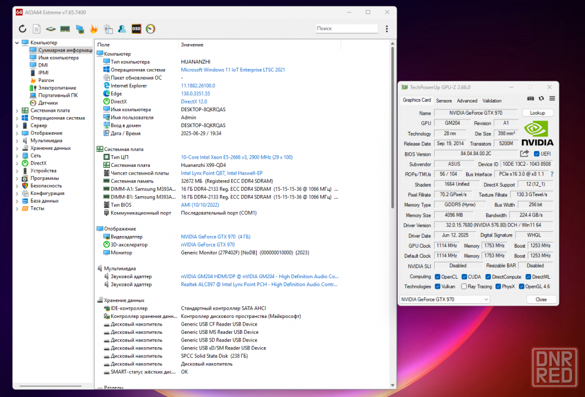Image resolution: width=585 pixels, height=397 pixels.
Task: Click the Bus Interface question mark in GPU-Z
Action: click(x=552, y=174)
